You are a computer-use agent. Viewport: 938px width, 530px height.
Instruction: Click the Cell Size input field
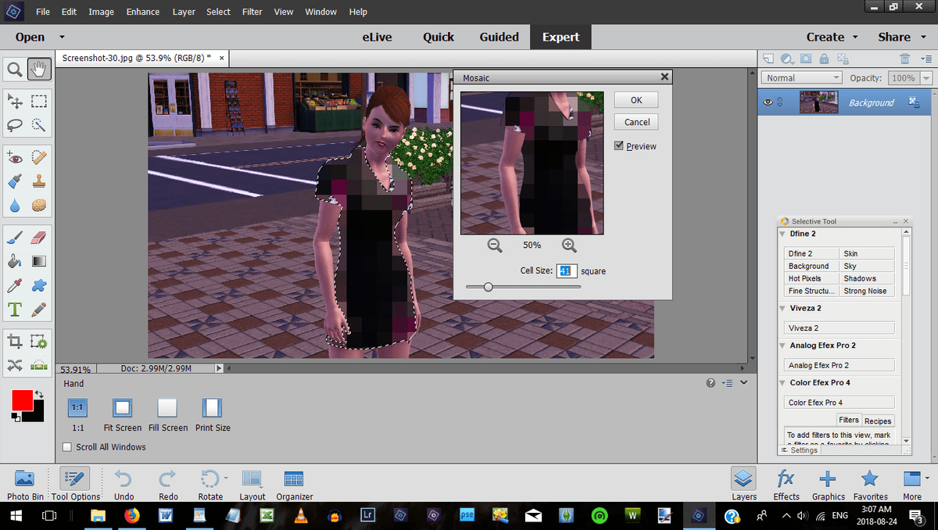coord(568,271)
